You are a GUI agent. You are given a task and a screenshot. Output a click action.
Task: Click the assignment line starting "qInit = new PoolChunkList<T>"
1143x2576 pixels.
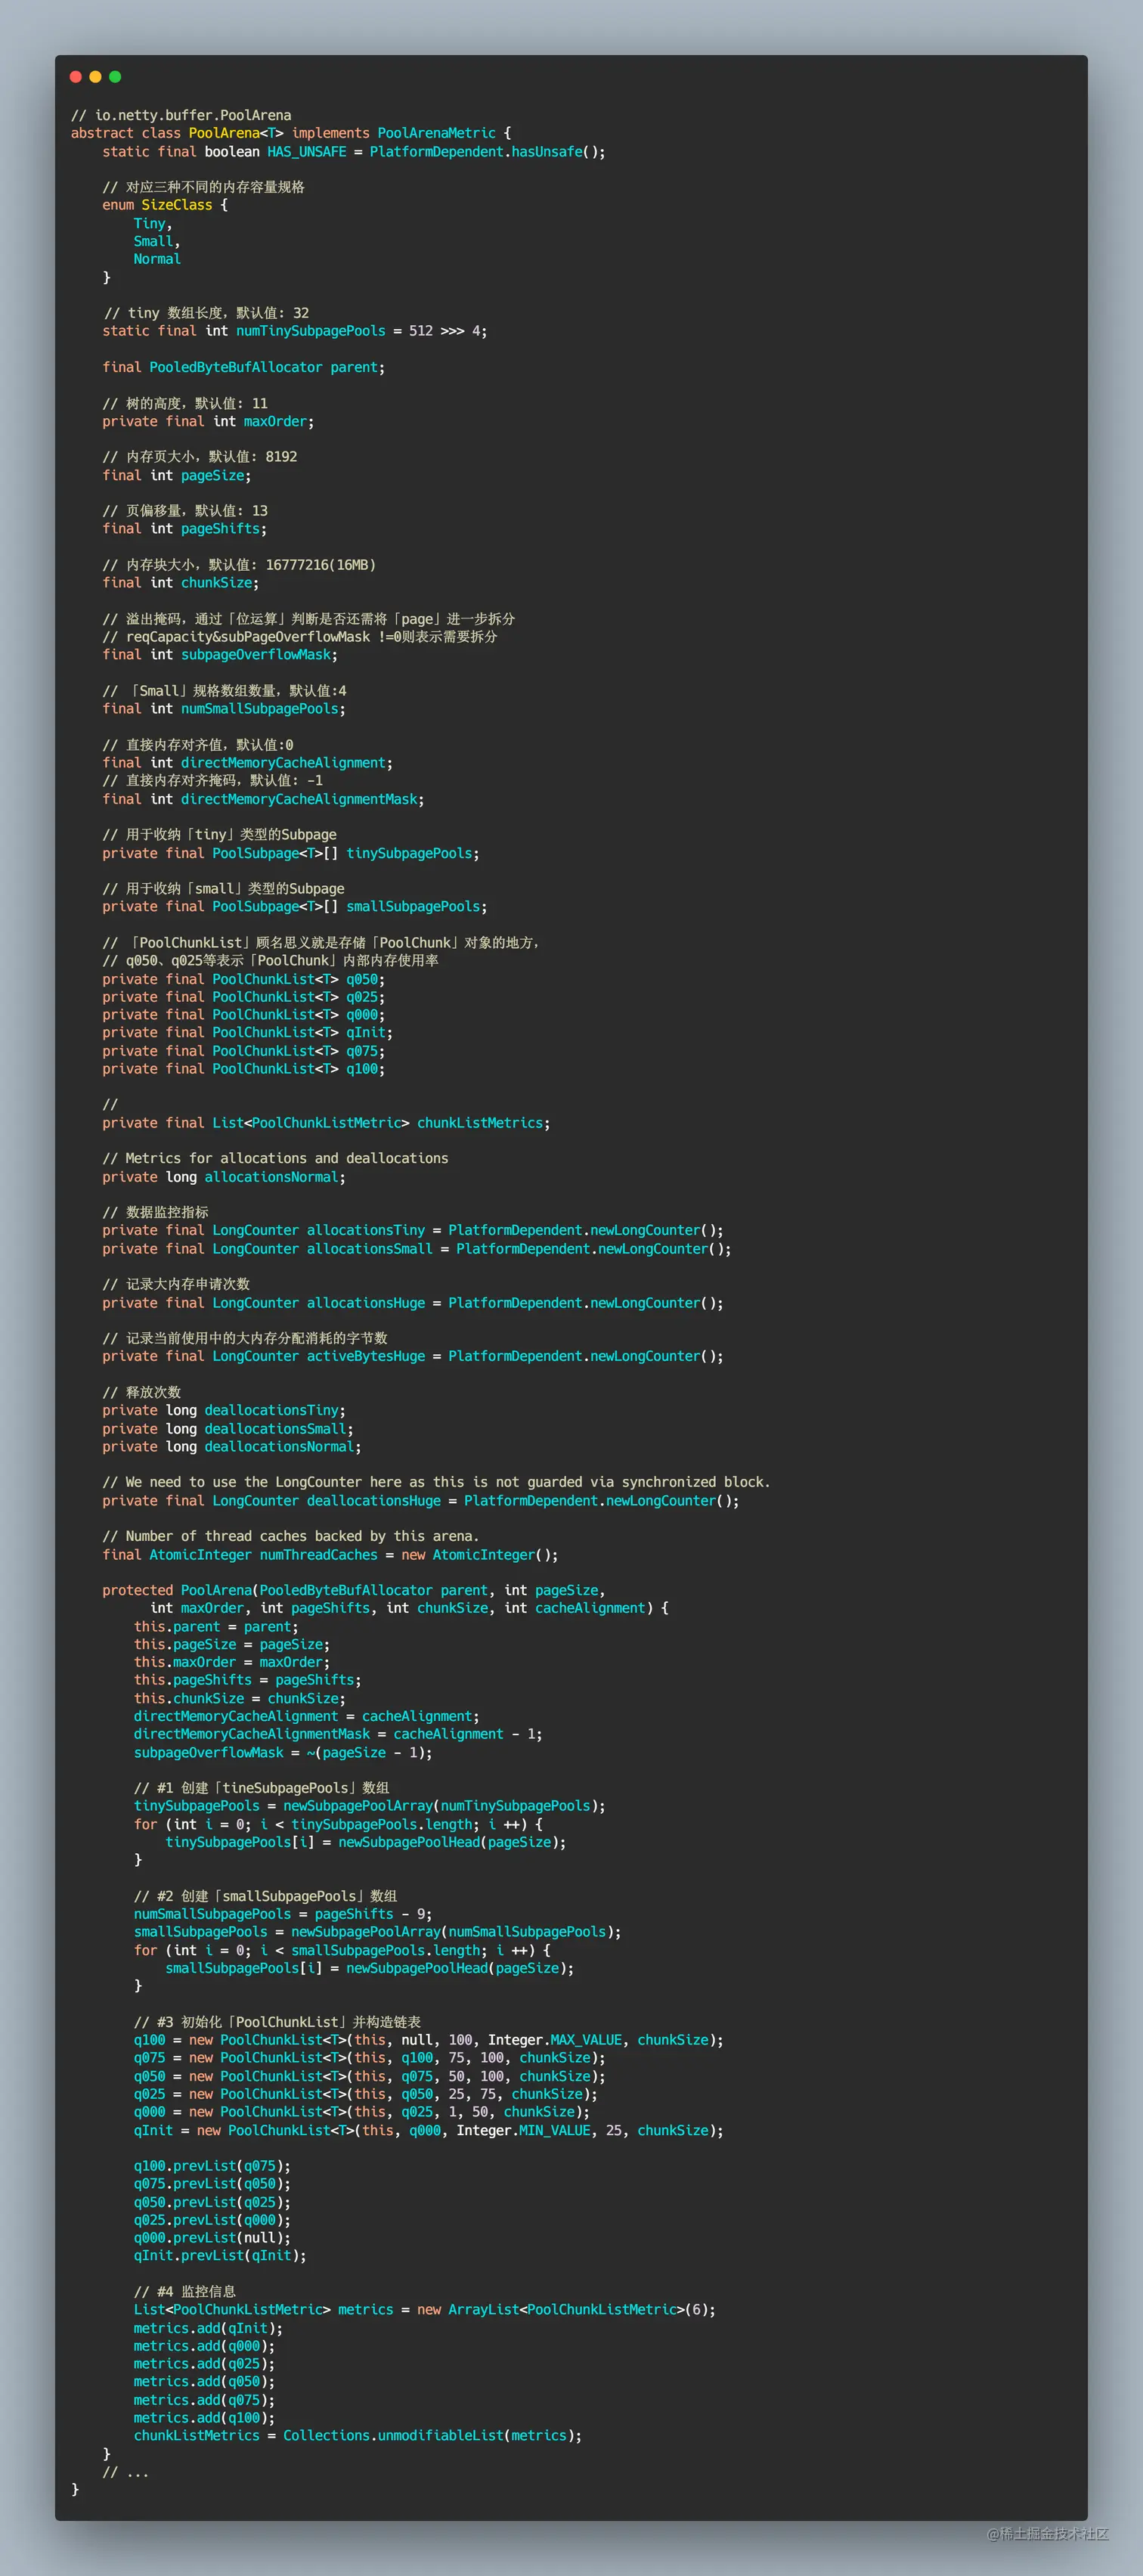click(x=429, y=2131)
